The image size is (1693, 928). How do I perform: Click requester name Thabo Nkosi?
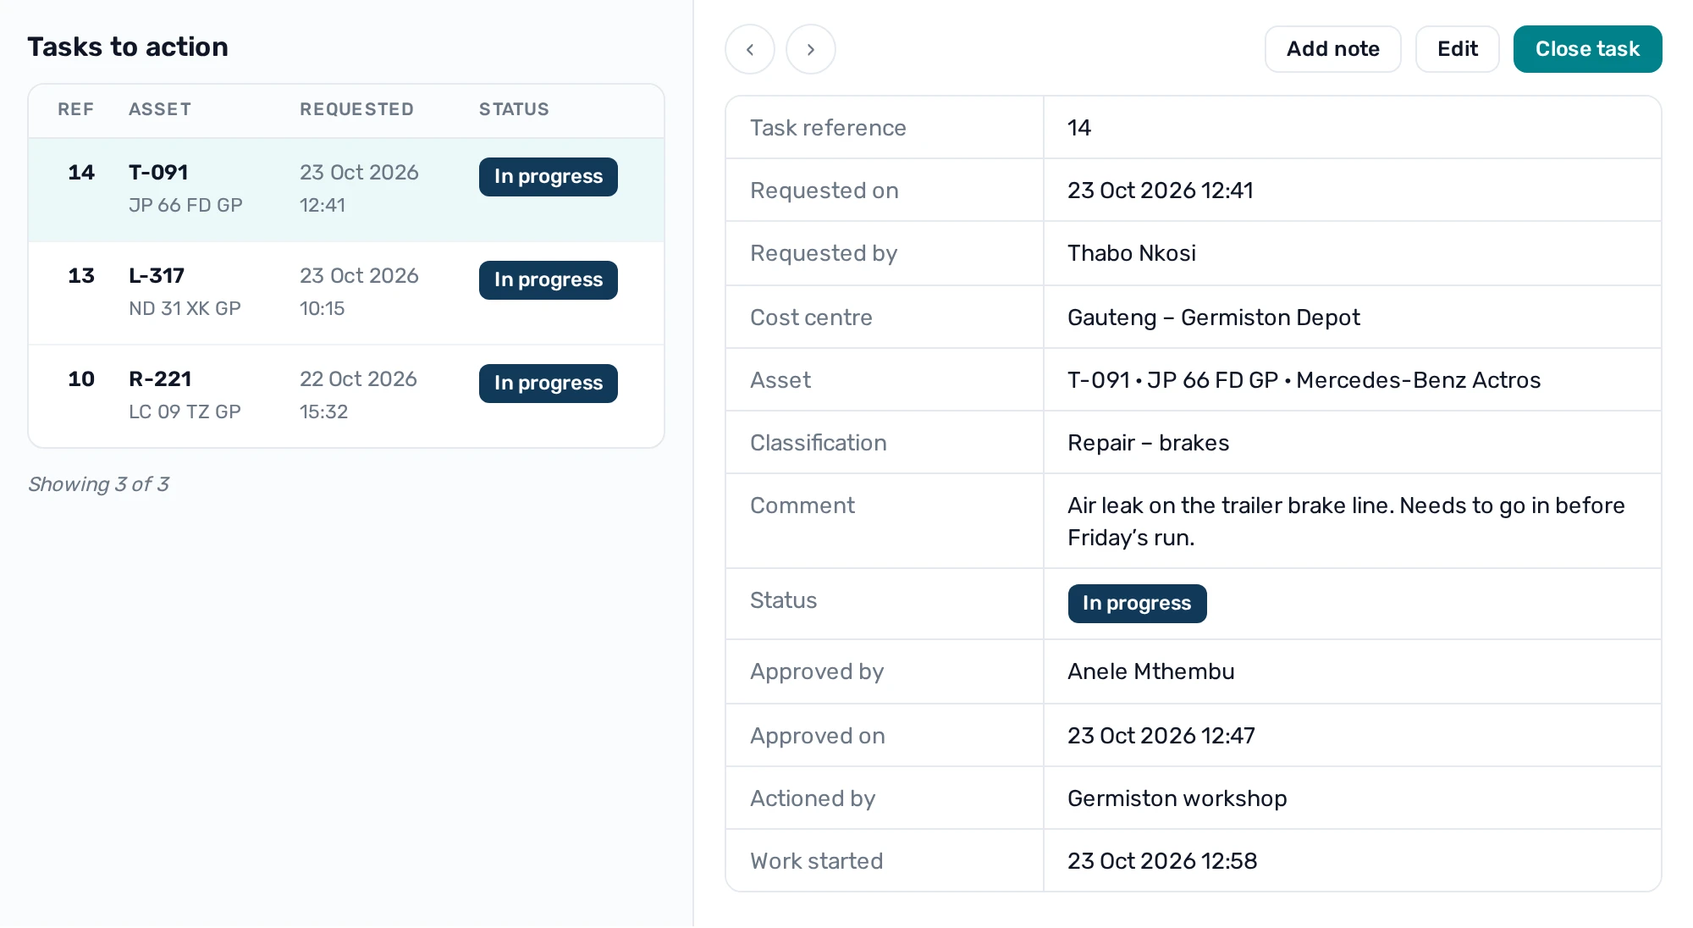click(1132, 253)
